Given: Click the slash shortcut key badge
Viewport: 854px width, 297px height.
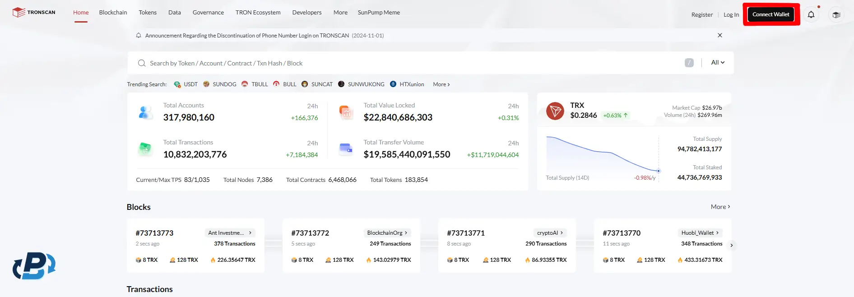Looking at the screenshot, I should (x=689, y=63).
